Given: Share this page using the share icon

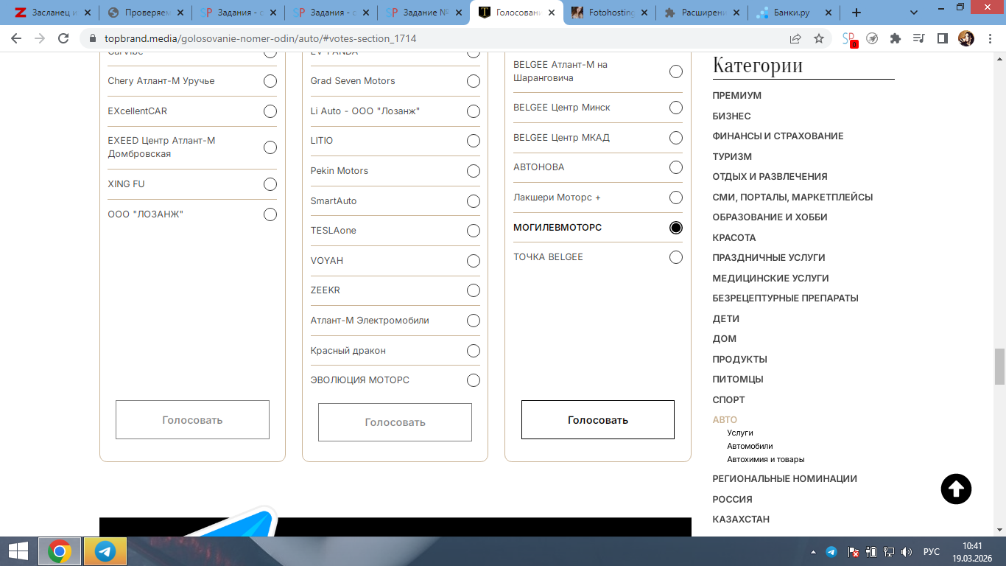Looking at the screenshot, I should click(x=795, y=38).
